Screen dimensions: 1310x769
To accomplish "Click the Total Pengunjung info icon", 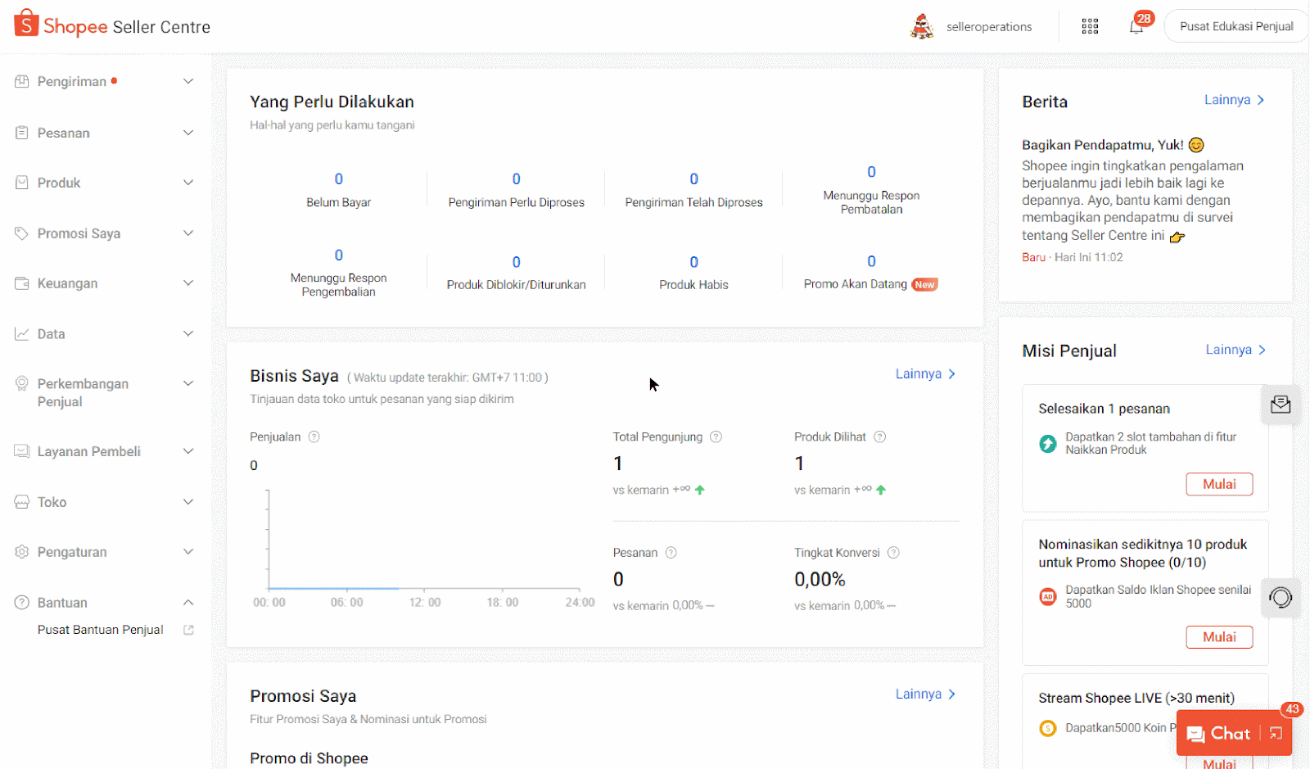I will [716, 437].
